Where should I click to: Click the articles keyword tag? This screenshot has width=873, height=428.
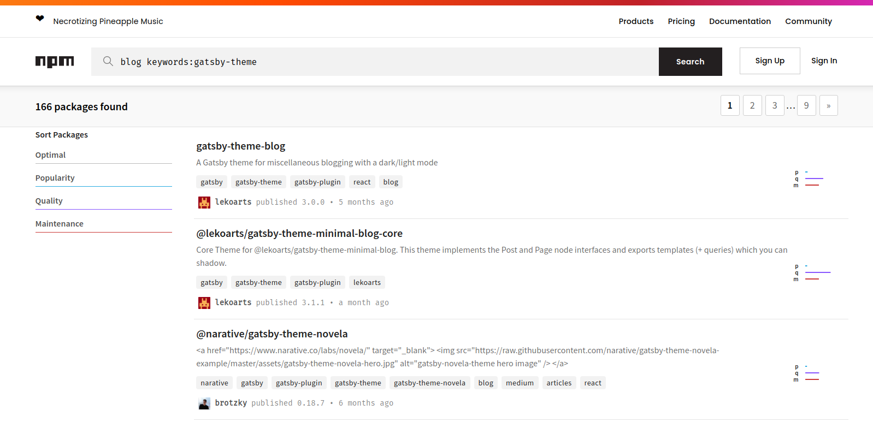pyautogui.click(x=559, y=383)
